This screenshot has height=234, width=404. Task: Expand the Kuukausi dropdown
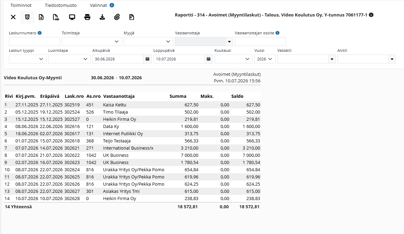coord(233,59)
